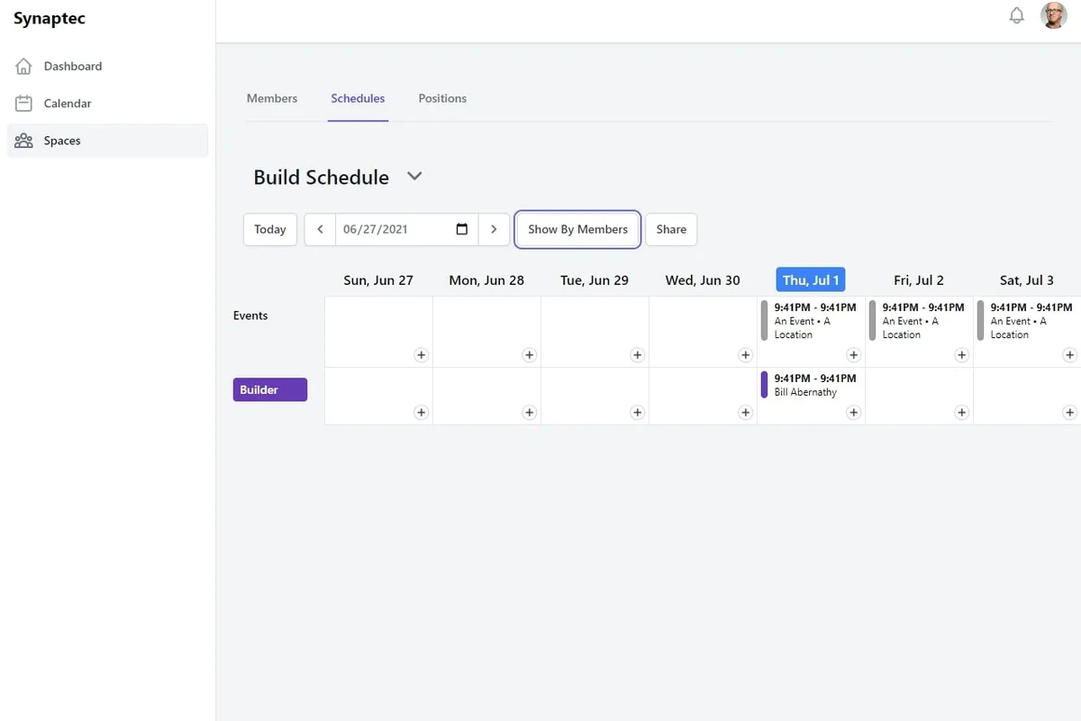Click the Today button
This screenshot has height=721, width=1081.
coord(270,229)
